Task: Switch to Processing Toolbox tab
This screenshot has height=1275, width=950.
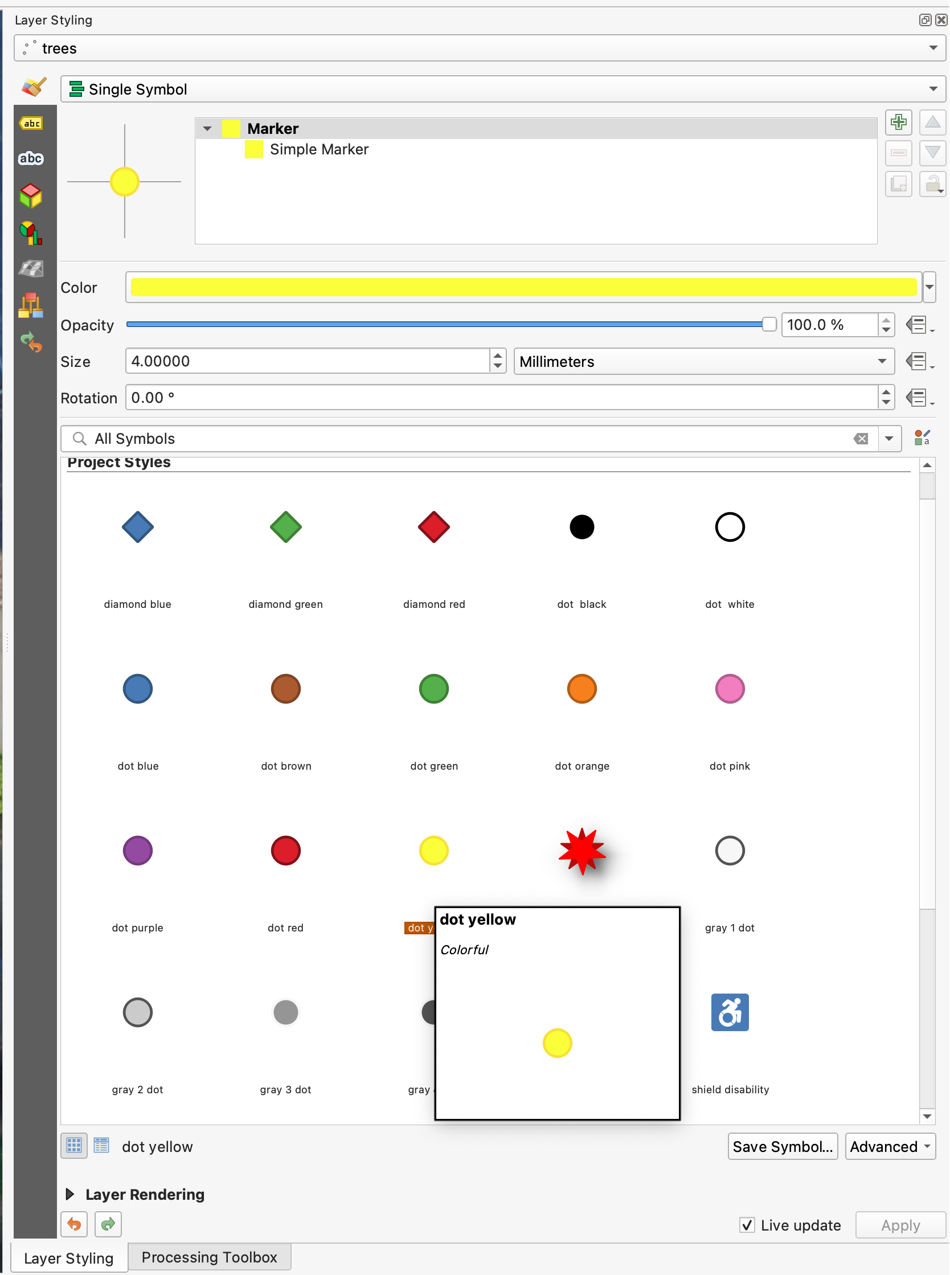Action: click(x=210, y=1258)
